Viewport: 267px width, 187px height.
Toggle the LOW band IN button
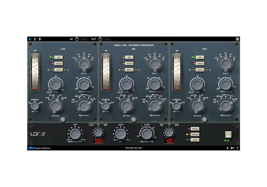point(58,57)
